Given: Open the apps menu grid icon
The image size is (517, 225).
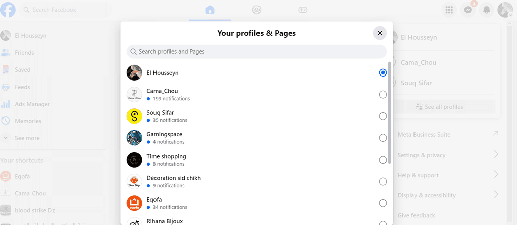Looking at the screenshot, I should click(449, 10).
